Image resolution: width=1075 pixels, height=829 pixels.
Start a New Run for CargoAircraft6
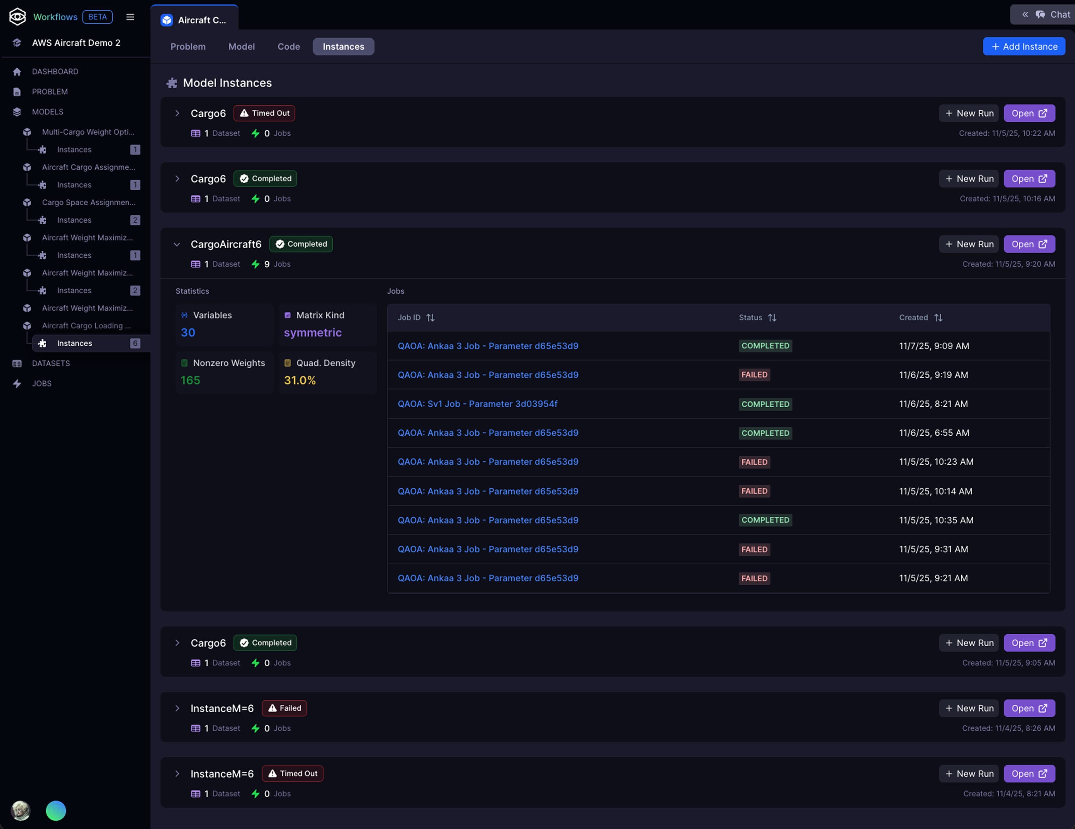click(969, 244)
